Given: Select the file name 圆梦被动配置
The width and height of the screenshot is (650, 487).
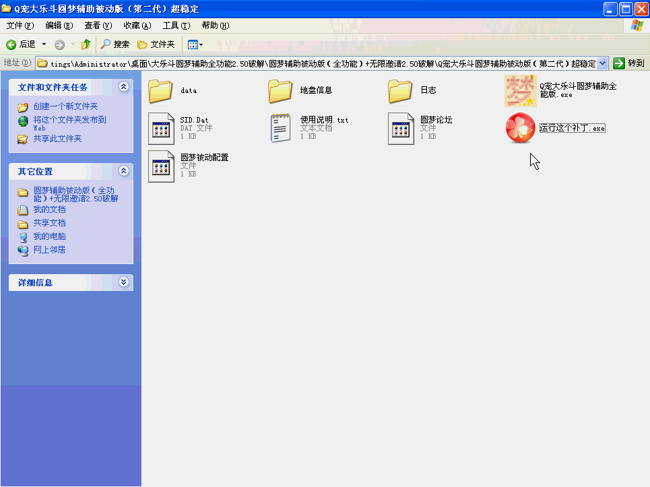Looking at the screenshot, I should point(204,158).
